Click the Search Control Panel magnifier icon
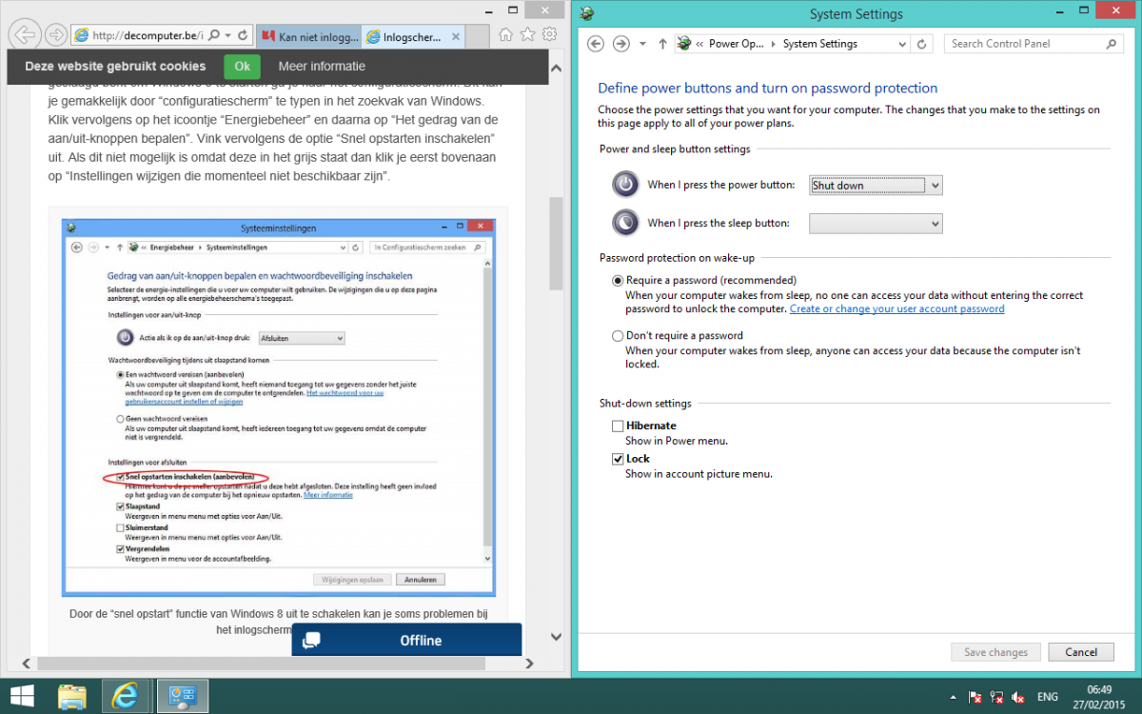Image resolution: width=1142 pixels, height=714 pixels. tap(1111, 44)
